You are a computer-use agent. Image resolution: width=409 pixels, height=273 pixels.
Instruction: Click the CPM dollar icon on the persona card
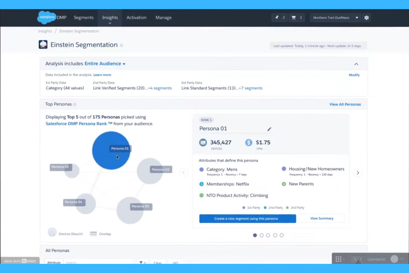[x=248, y=142]
